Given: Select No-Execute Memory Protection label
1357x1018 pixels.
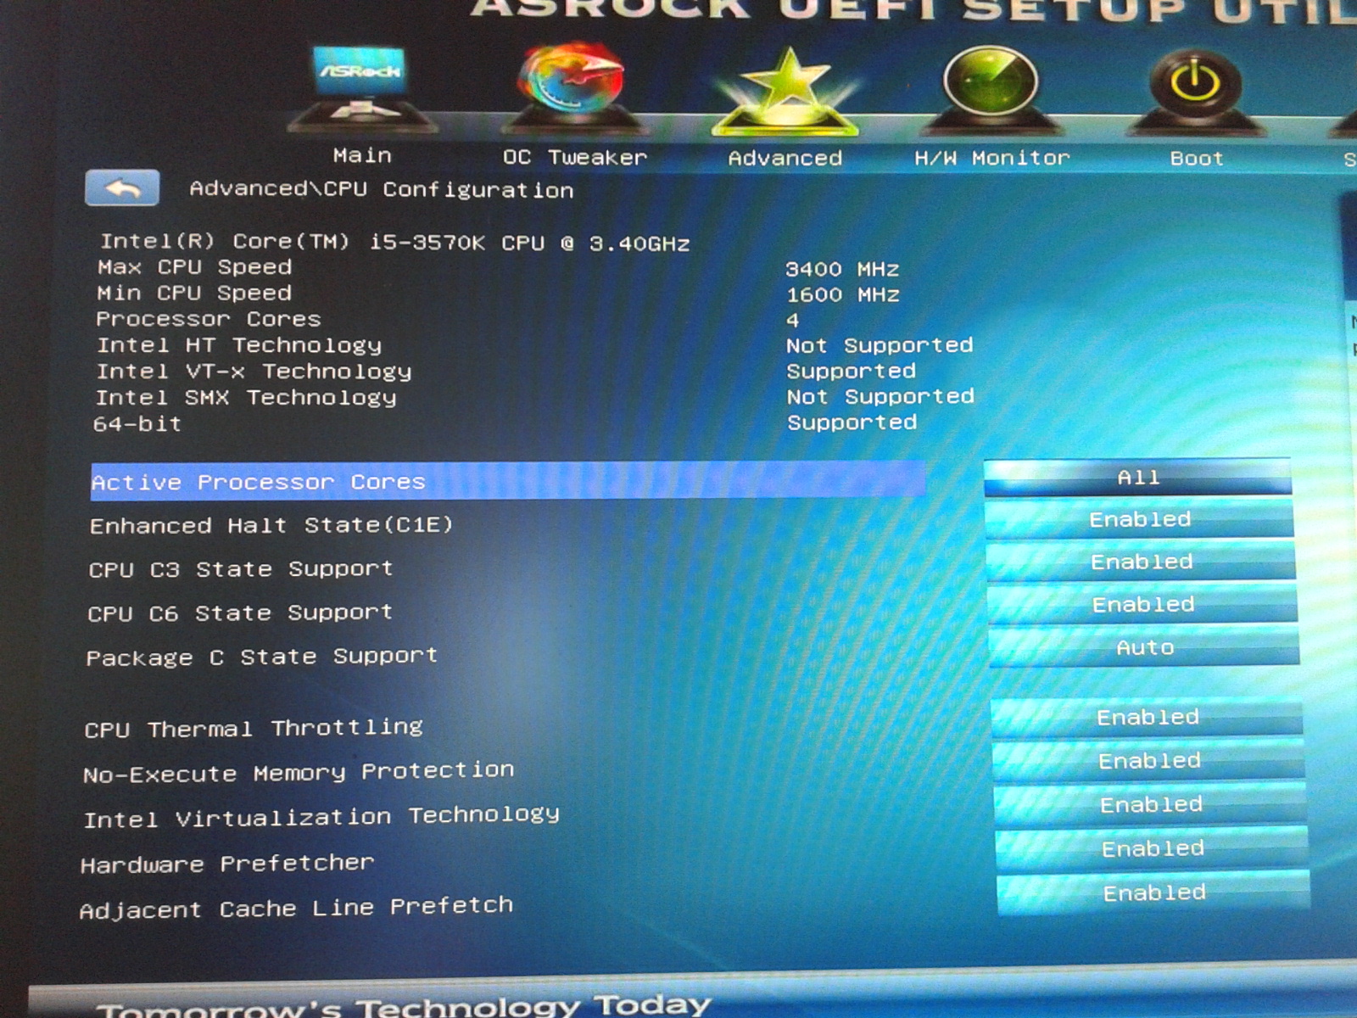Looking at the screenshot, I should (299, 773).
